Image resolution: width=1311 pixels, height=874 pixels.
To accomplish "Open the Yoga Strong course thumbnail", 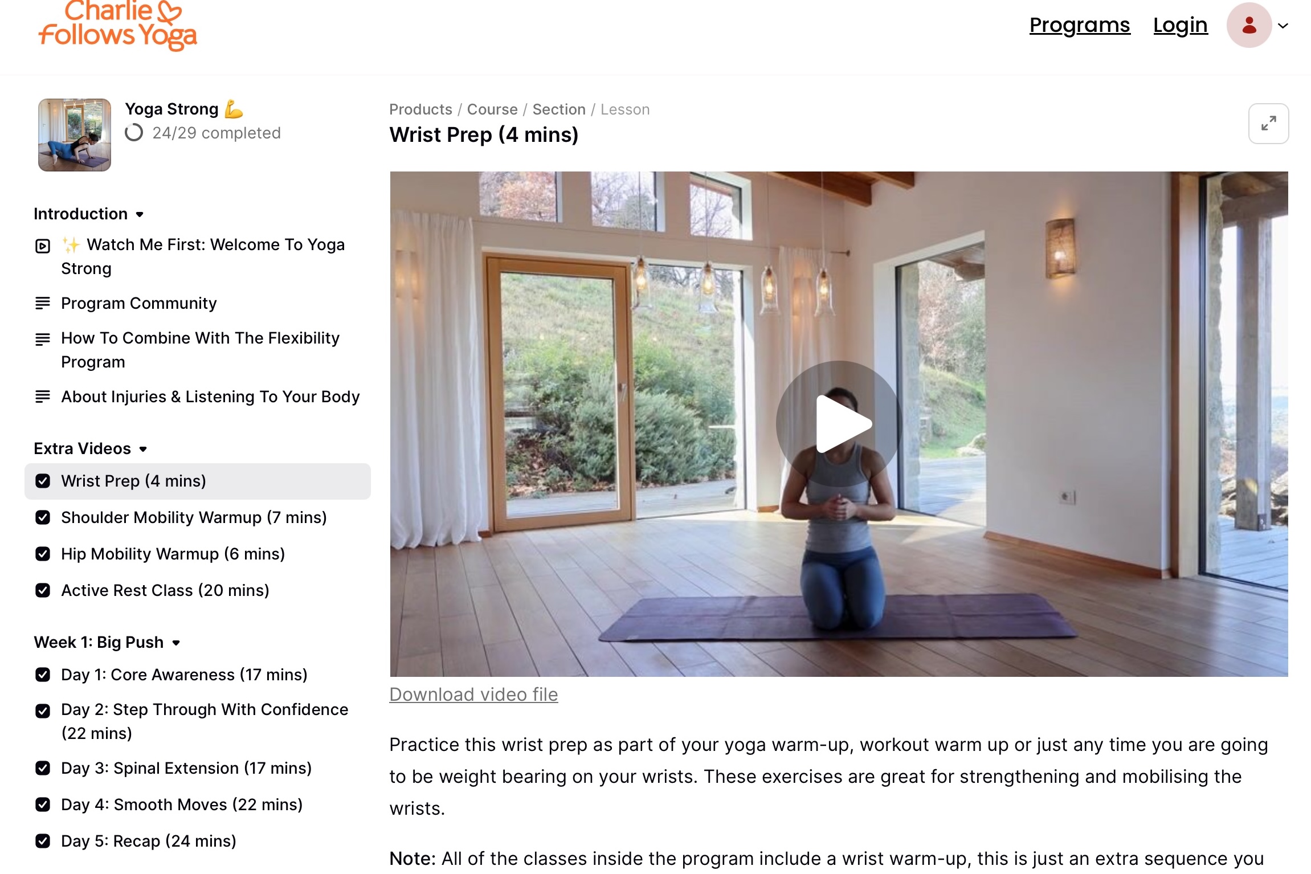I will point(75,135).
